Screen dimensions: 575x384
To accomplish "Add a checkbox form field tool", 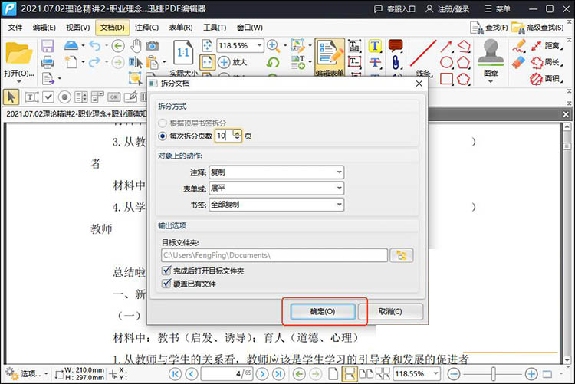I will (48, 97).
